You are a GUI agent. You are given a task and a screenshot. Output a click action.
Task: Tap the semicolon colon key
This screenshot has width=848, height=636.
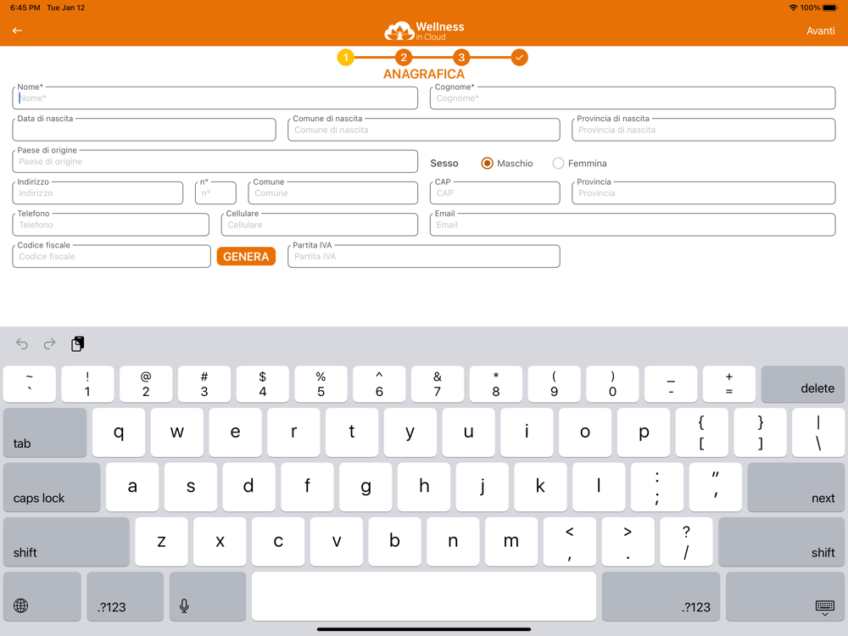657,488
